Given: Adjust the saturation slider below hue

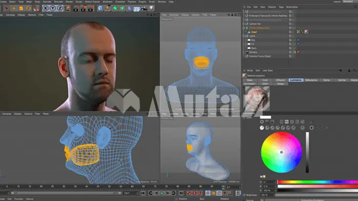Looking at the screenshot, I should (x=317, y=186).
